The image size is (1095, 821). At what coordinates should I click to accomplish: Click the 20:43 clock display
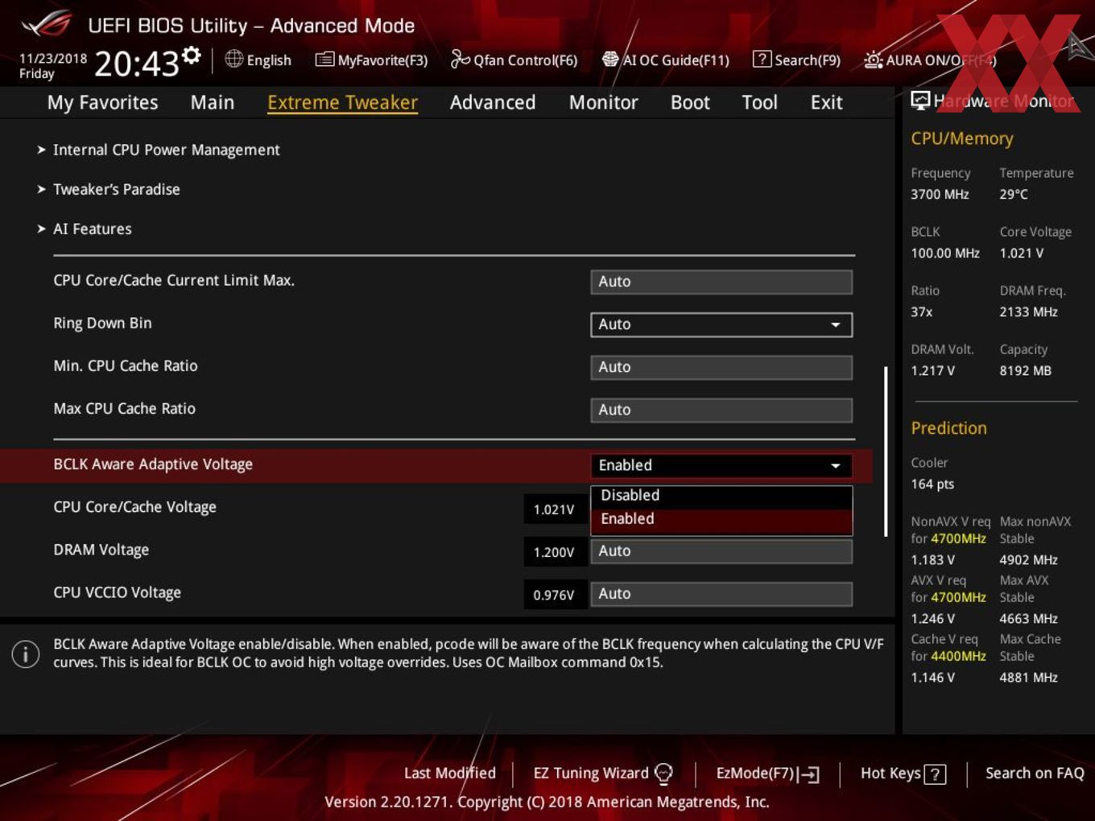click(x=137, y=63)
